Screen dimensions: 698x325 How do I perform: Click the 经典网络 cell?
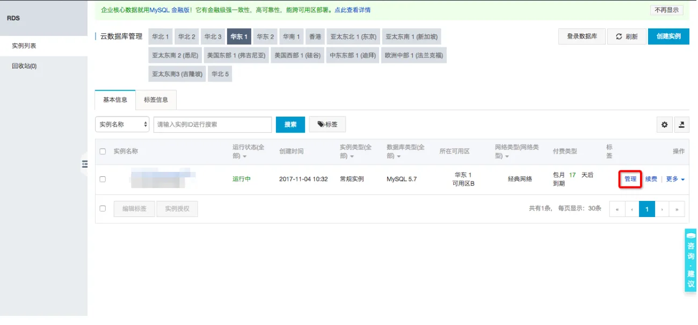point(520,179)
